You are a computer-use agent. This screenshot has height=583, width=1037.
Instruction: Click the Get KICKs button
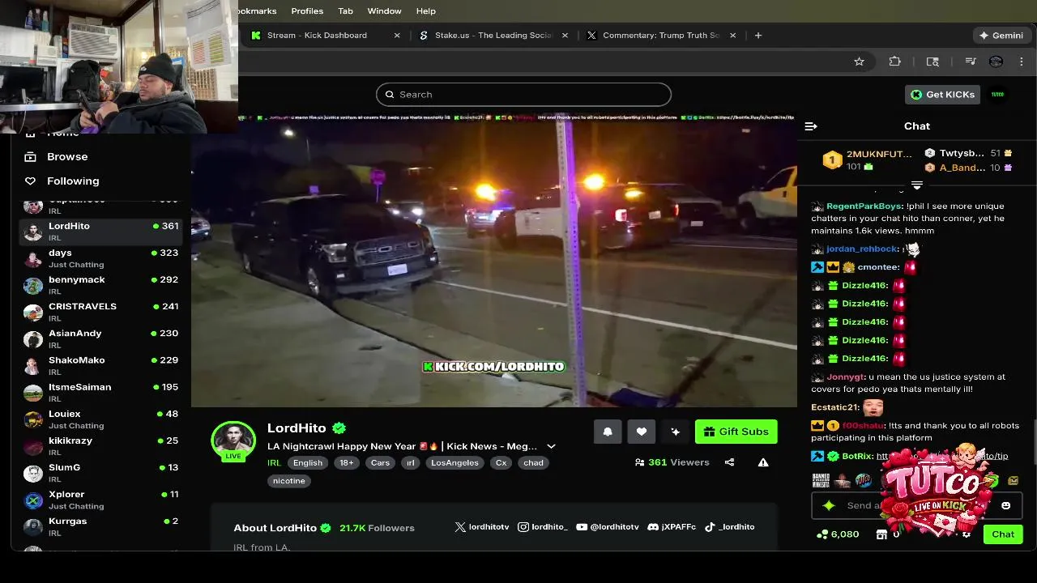click(943, 95)
